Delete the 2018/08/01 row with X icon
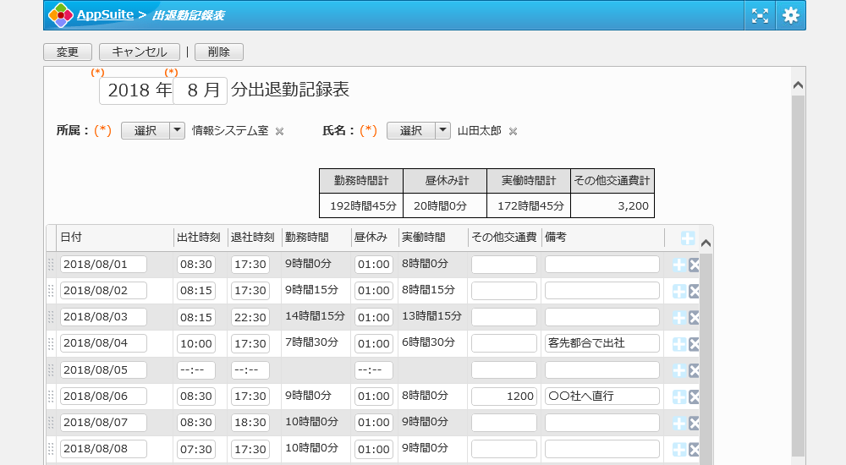The width and height of the screenshot is (846, 465). pyautogui.click(x=695, y=265)
